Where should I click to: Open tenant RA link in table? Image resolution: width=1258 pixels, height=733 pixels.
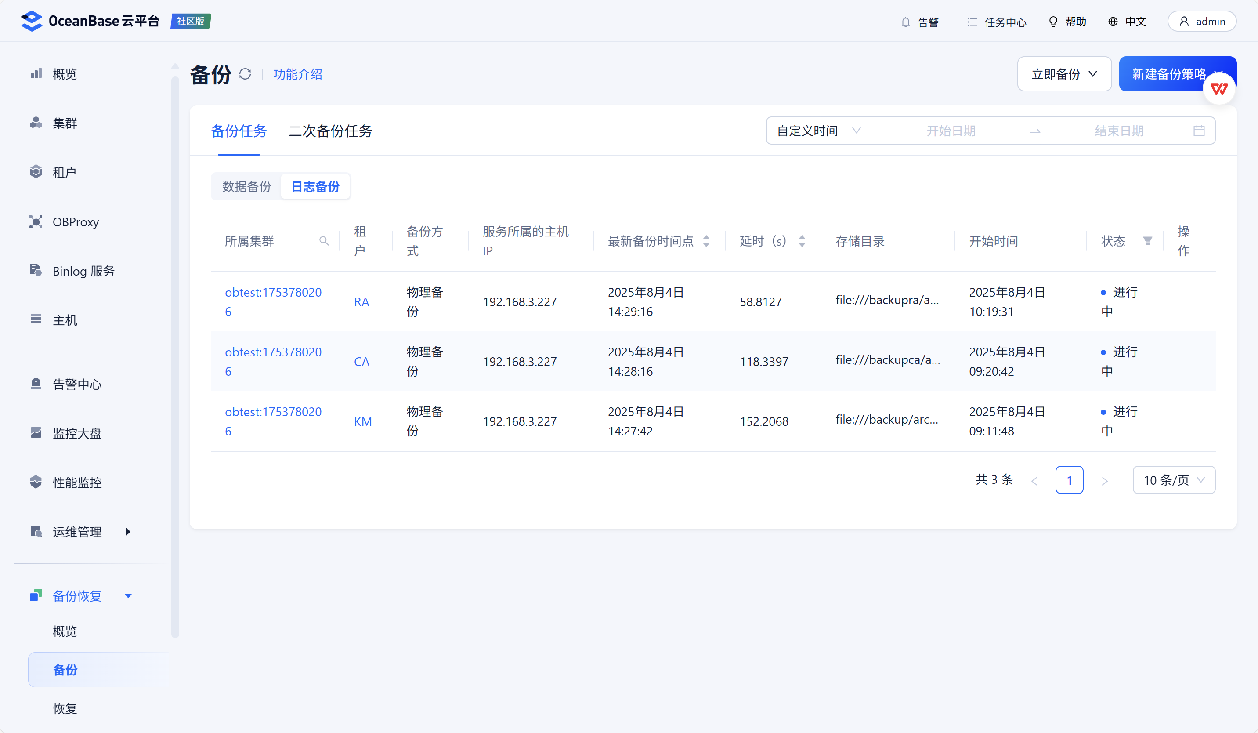[361, 301]
